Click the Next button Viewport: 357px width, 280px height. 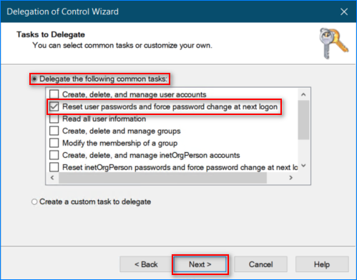200,264
